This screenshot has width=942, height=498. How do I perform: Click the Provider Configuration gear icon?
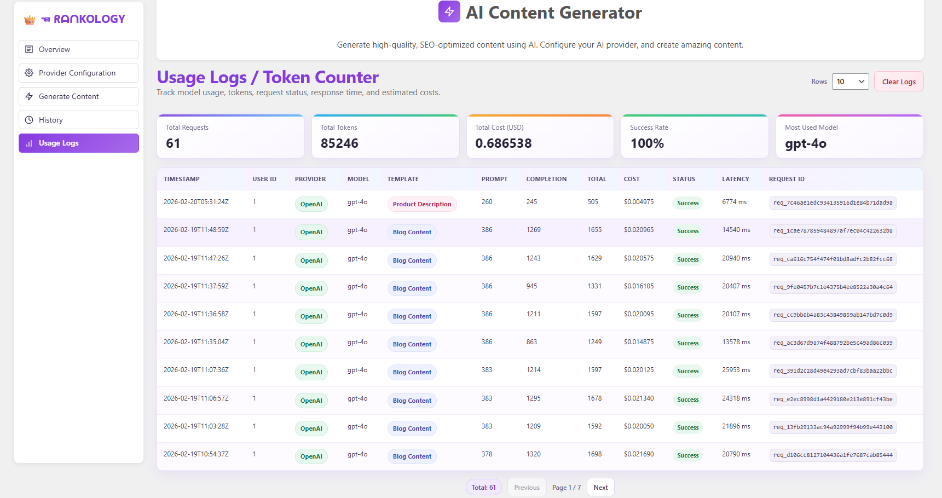(x=29, y=73)
